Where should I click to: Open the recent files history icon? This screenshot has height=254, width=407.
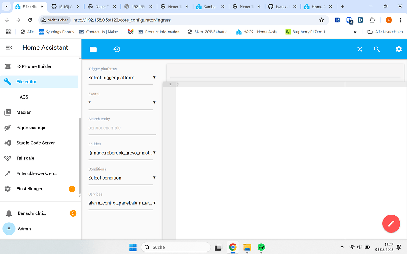pyautogui.click(x=116, y=49)
